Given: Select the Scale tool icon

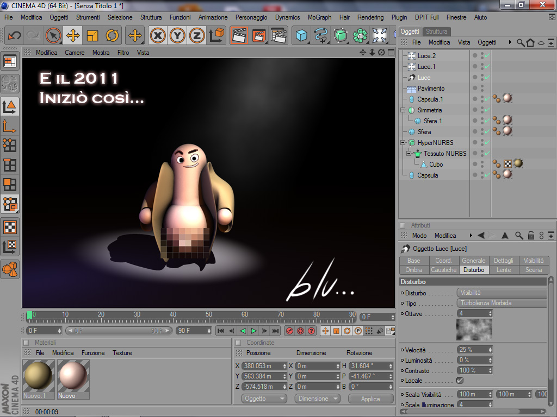Looking at the screenshot, I should 92,36.
